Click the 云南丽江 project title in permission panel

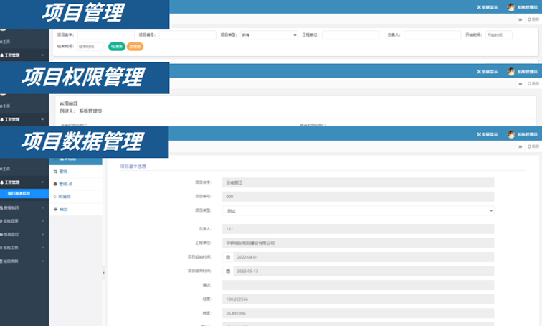tap(68, 103)
